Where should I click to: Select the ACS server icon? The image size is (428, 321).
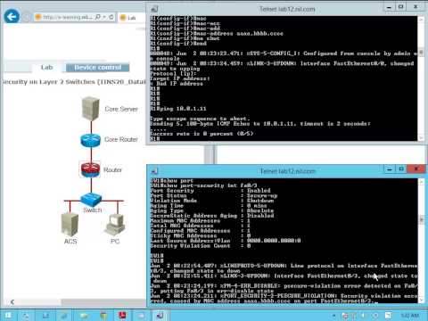coord(70,224)
